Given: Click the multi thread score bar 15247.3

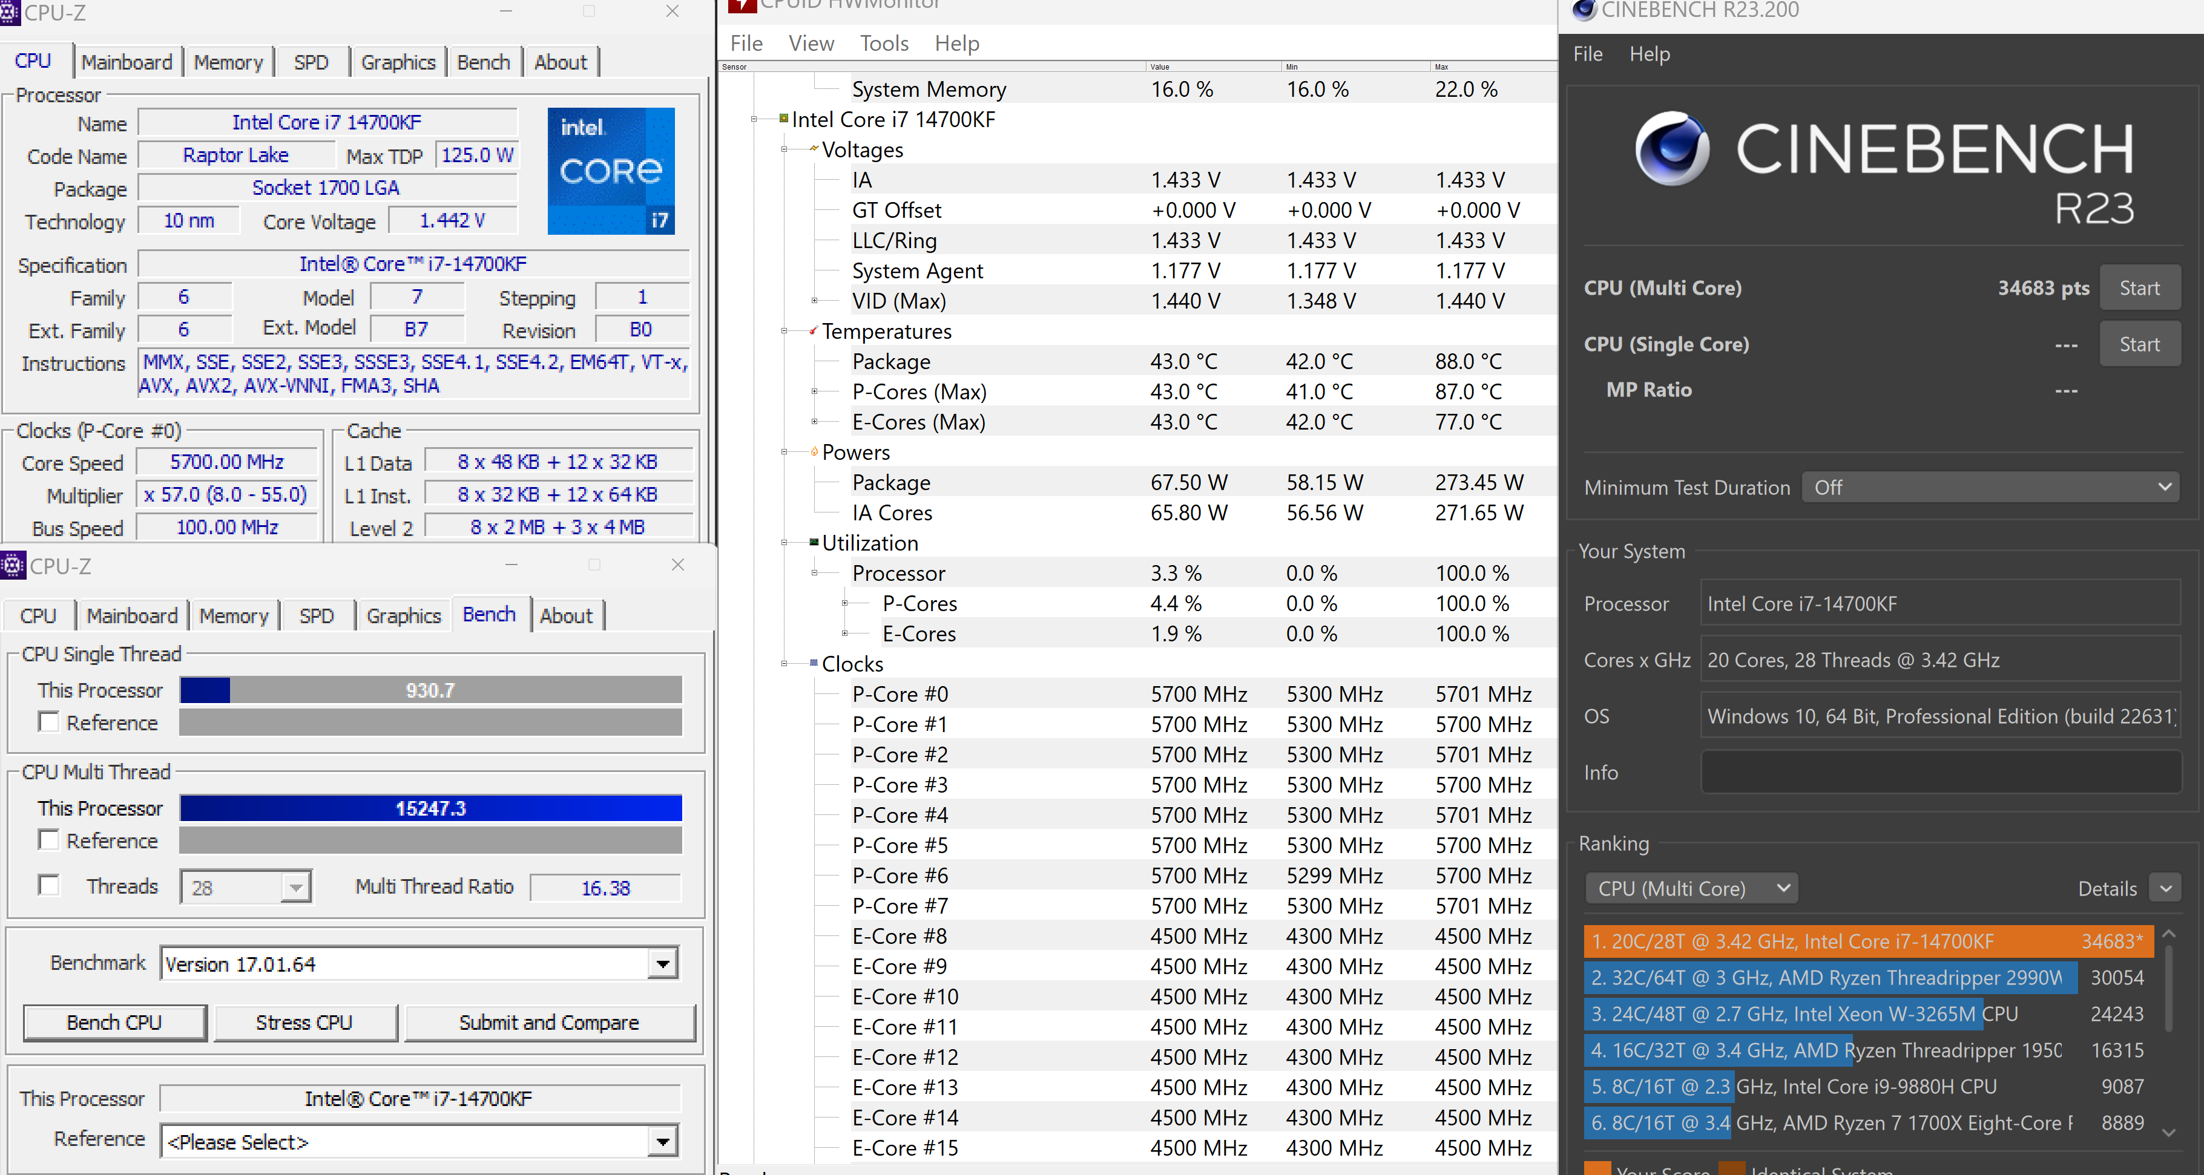Looking at the screenshot, I should tap(430, 807).
